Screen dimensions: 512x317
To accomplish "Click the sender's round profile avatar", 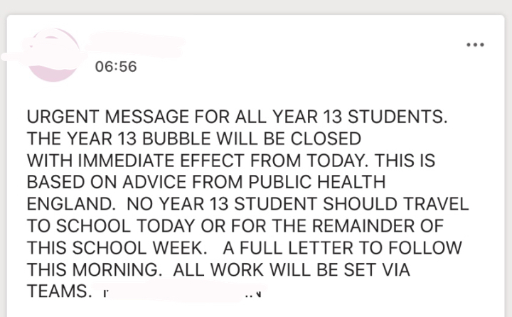I will pyautogui.click(x=53, y=55).
